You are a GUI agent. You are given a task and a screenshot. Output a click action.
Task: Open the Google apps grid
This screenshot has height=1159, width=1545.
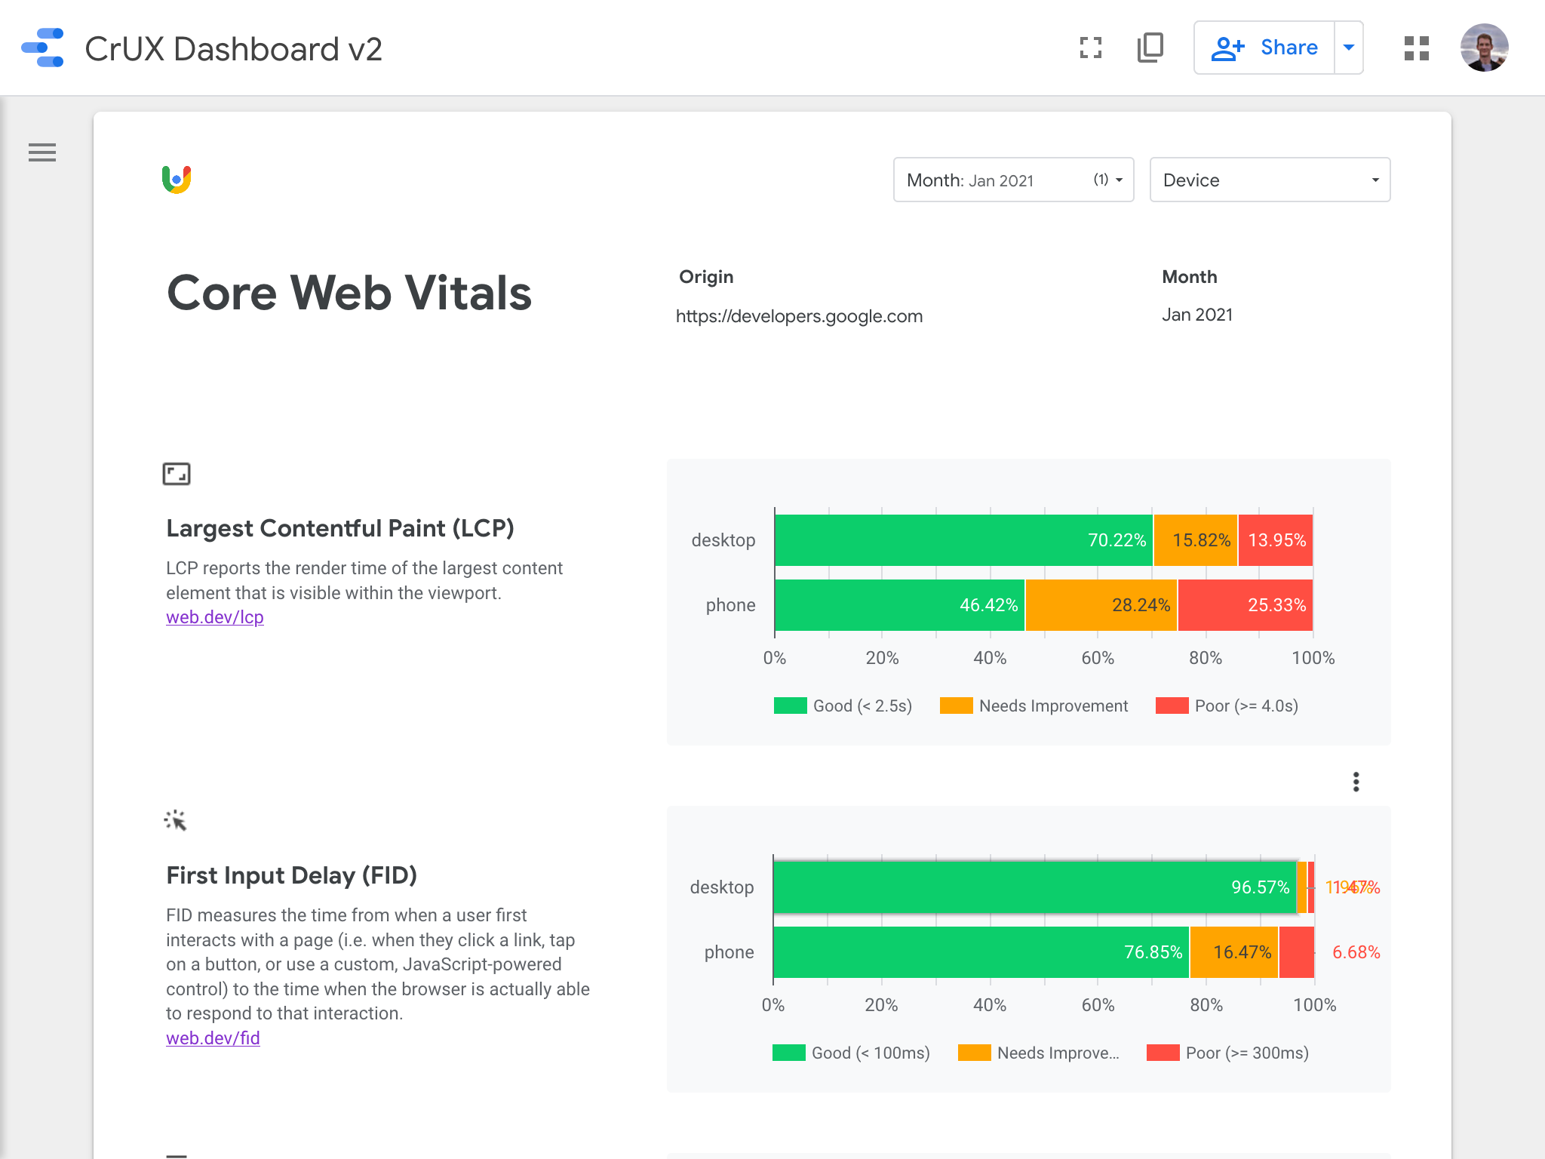click(1416, 48)
